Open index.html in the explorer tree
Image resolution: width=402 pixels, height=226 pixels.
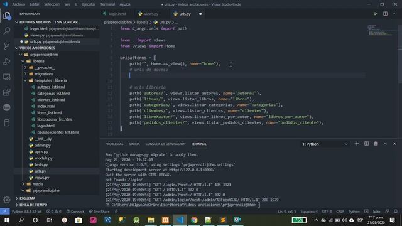pyautogui.click(x=46, y=106)
